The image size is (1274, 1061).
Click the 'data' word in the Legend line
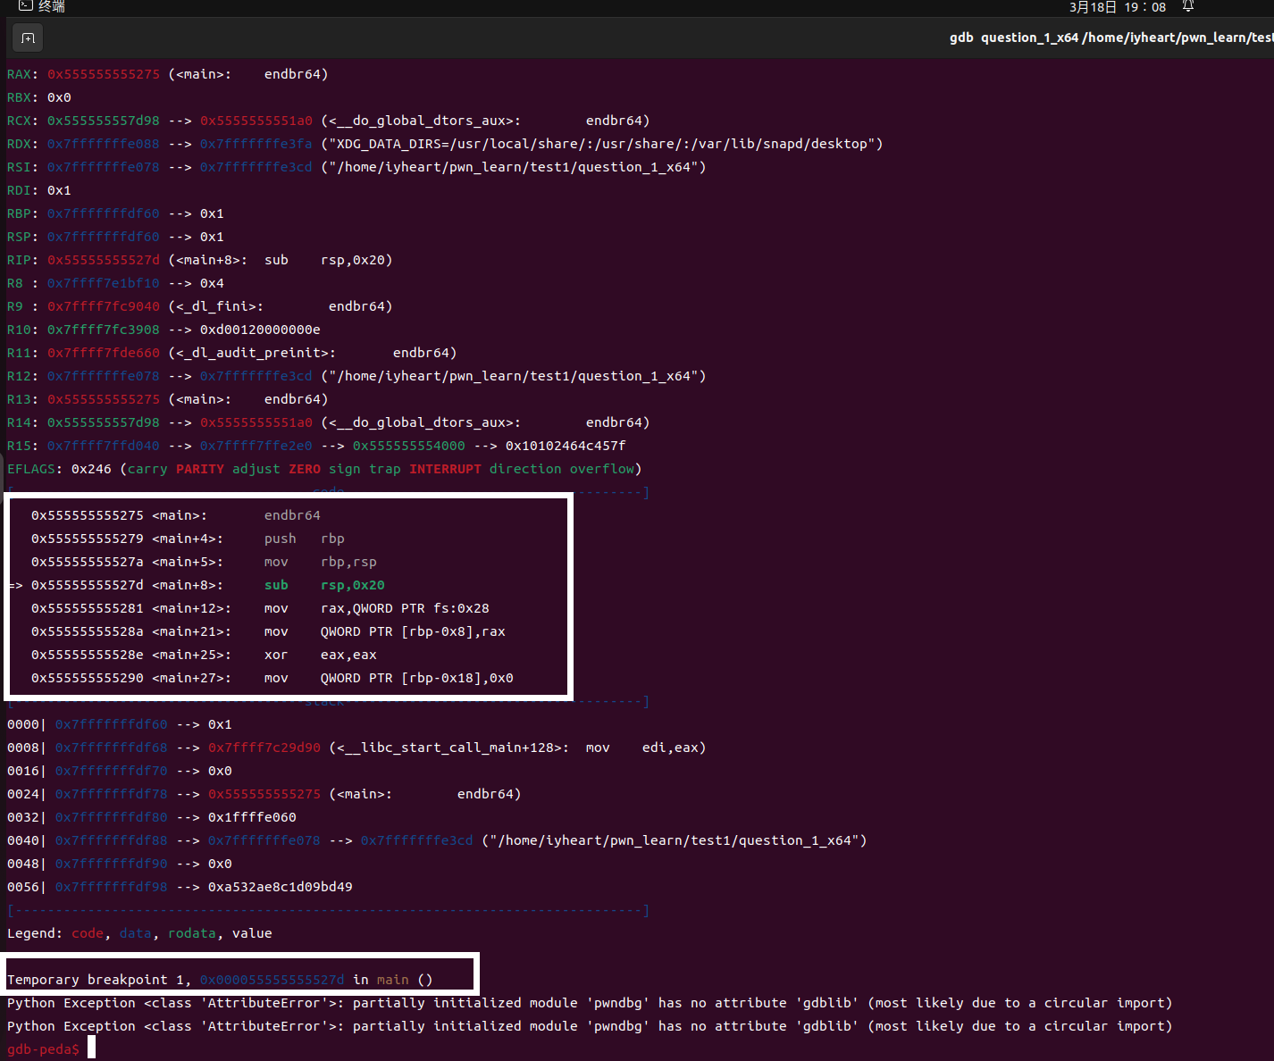[x=136, y=933]
